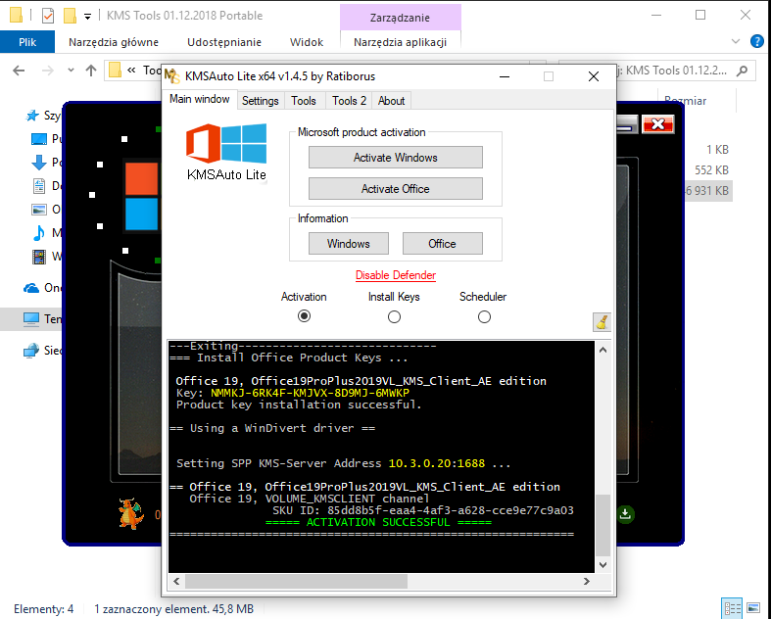Click the KMSAuto title bar app icon

172,76
